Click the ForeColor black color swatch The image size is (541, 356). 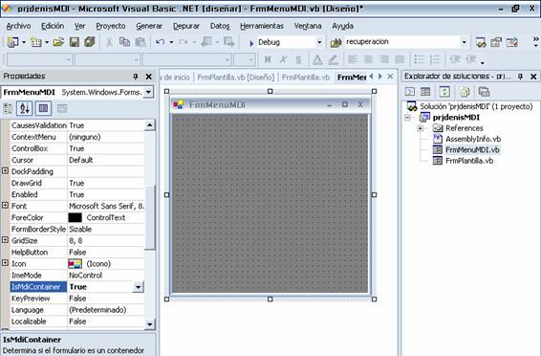[x=75, y=217]
